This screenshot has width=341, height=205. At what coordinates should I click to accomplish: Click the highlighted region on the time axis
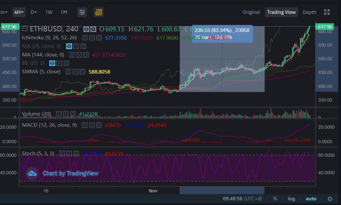click(222, 191)
